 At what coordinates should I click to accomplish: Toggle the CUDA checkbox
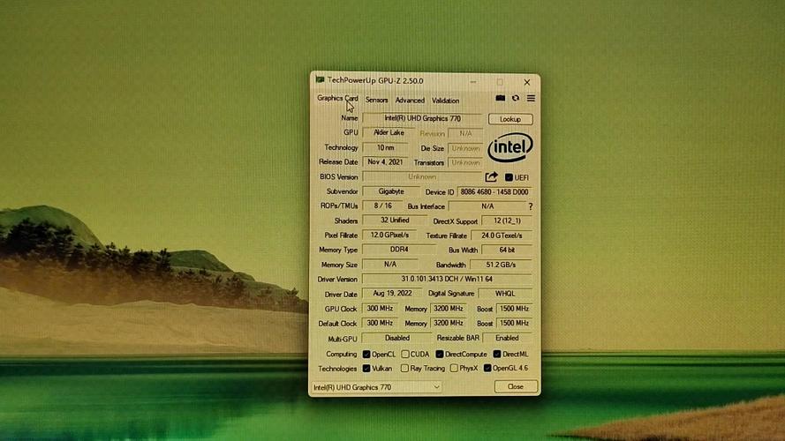(405, 355)
